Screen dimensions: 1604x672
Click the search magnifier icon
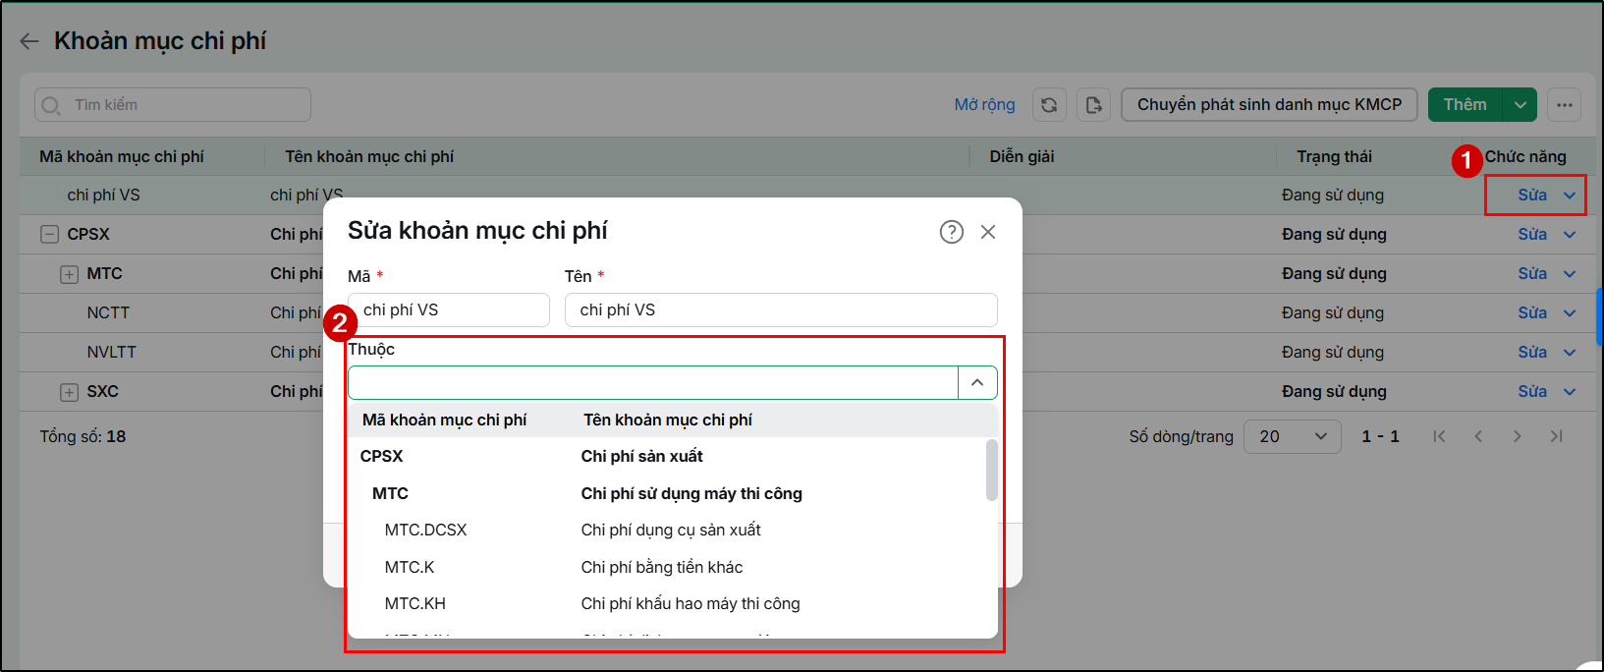click(51, 105)
